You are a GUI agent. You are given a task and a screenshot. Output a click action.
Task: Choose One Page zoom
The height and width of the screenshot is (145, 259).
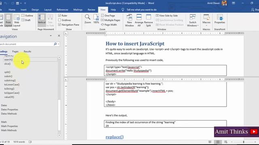[x=108, y=16]
